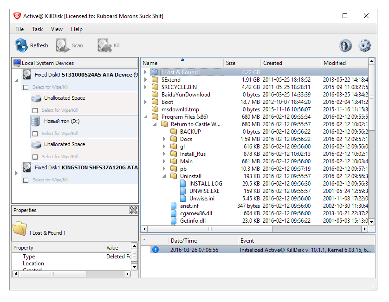Check Select for Wipe/Kill under Fixed Disk1
The width and height of the screenshot is (389, 302).
pos(26,180)
